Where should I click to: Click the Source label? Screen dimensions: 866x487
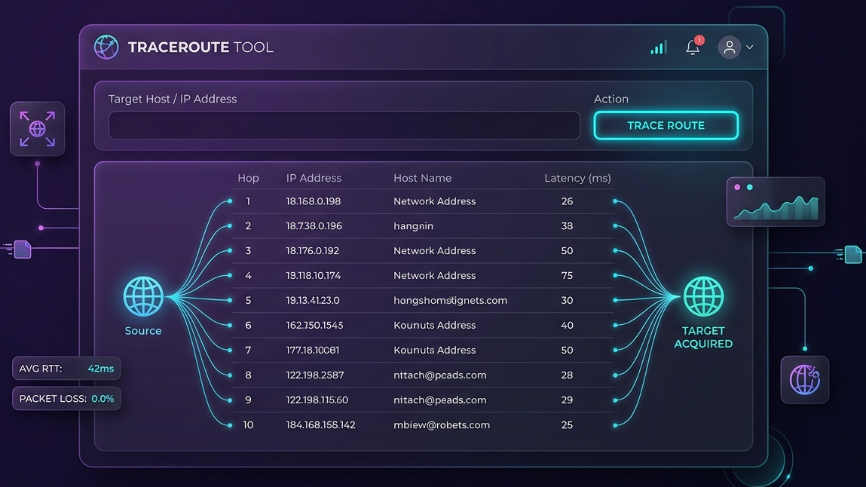point(143,331)
